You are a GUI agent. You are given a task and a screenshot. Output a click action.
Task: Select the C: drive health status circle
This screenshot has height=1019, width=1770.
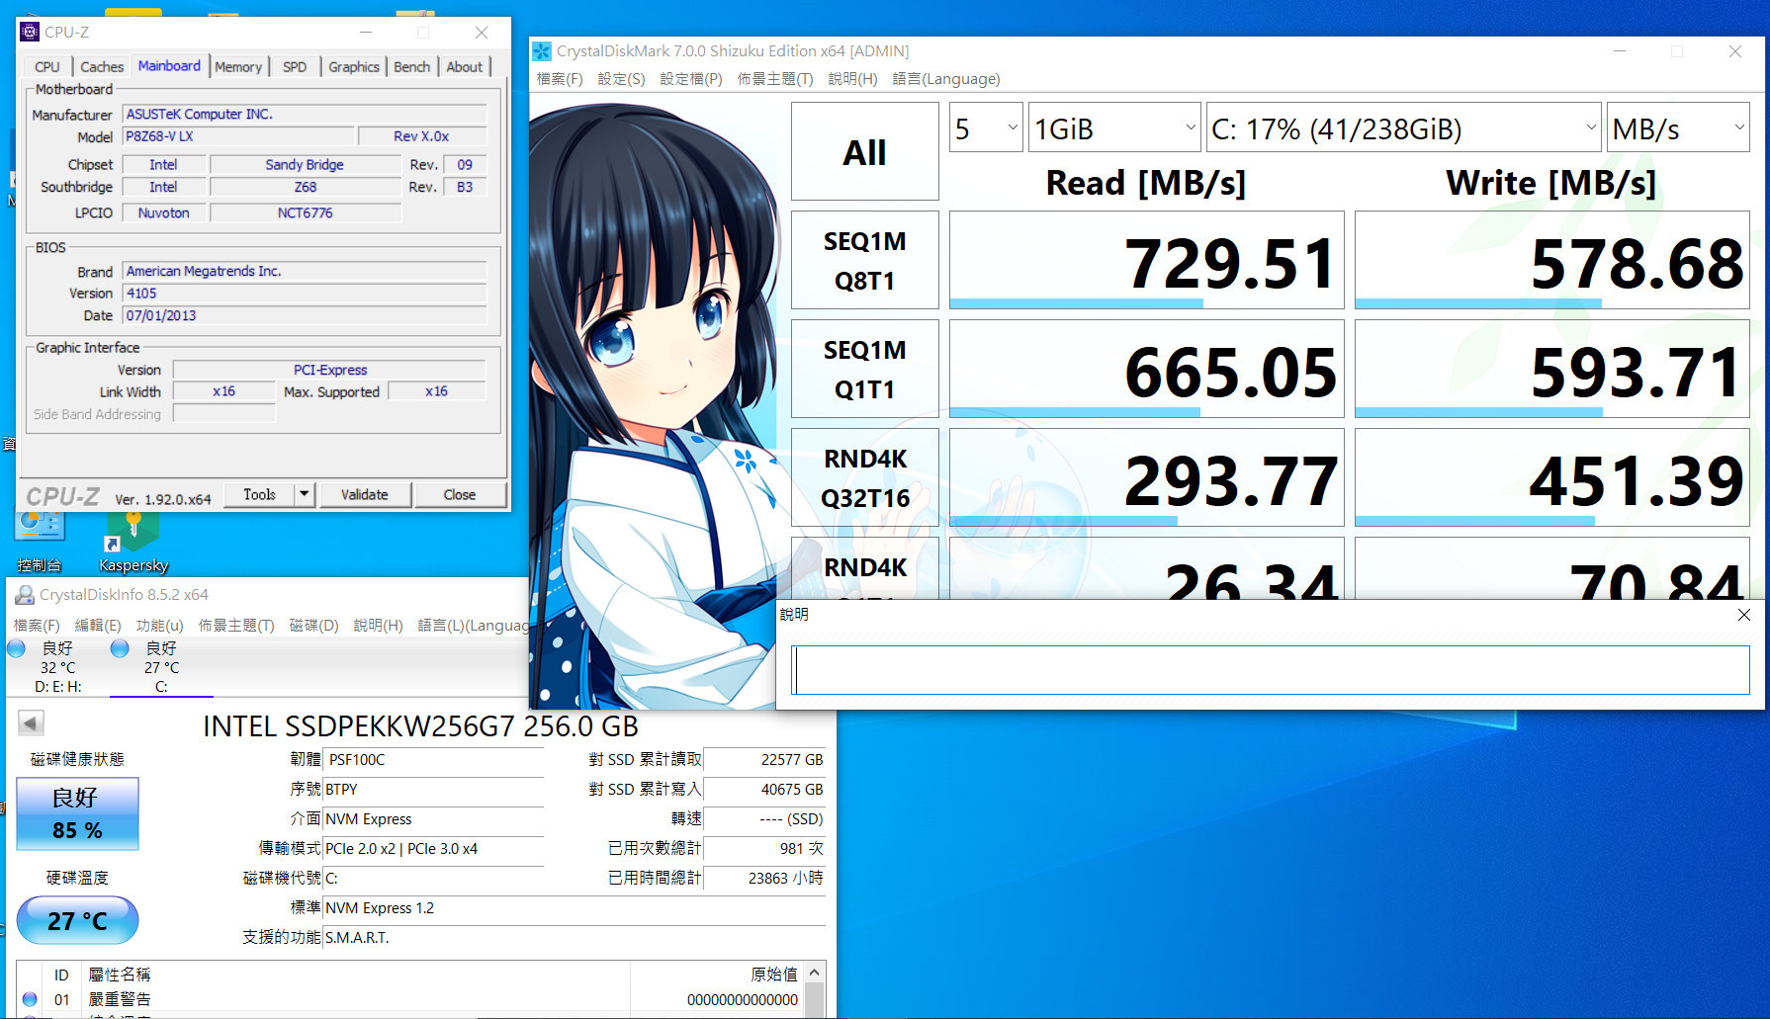(119, 648)
